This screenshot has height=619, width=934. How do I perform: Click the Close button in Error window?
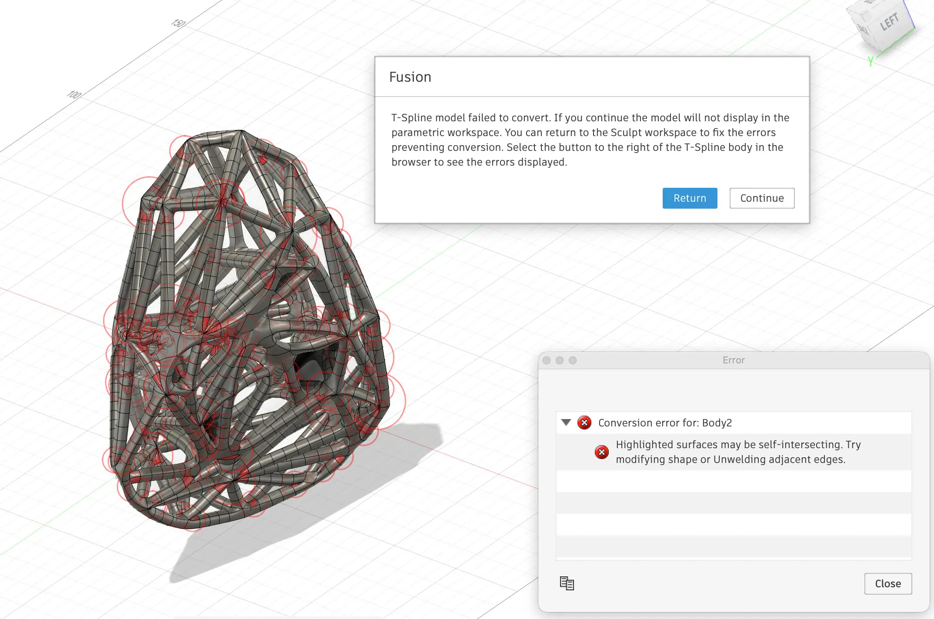tap(887, 583)
